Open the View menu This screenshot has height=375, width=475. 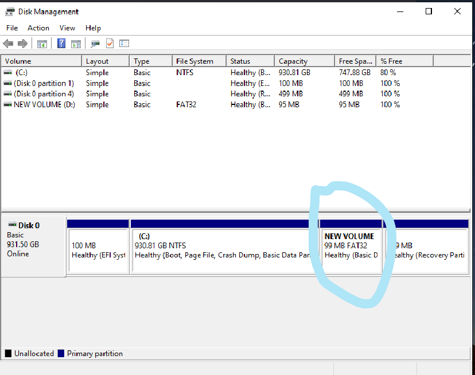(x=67, y=28)
